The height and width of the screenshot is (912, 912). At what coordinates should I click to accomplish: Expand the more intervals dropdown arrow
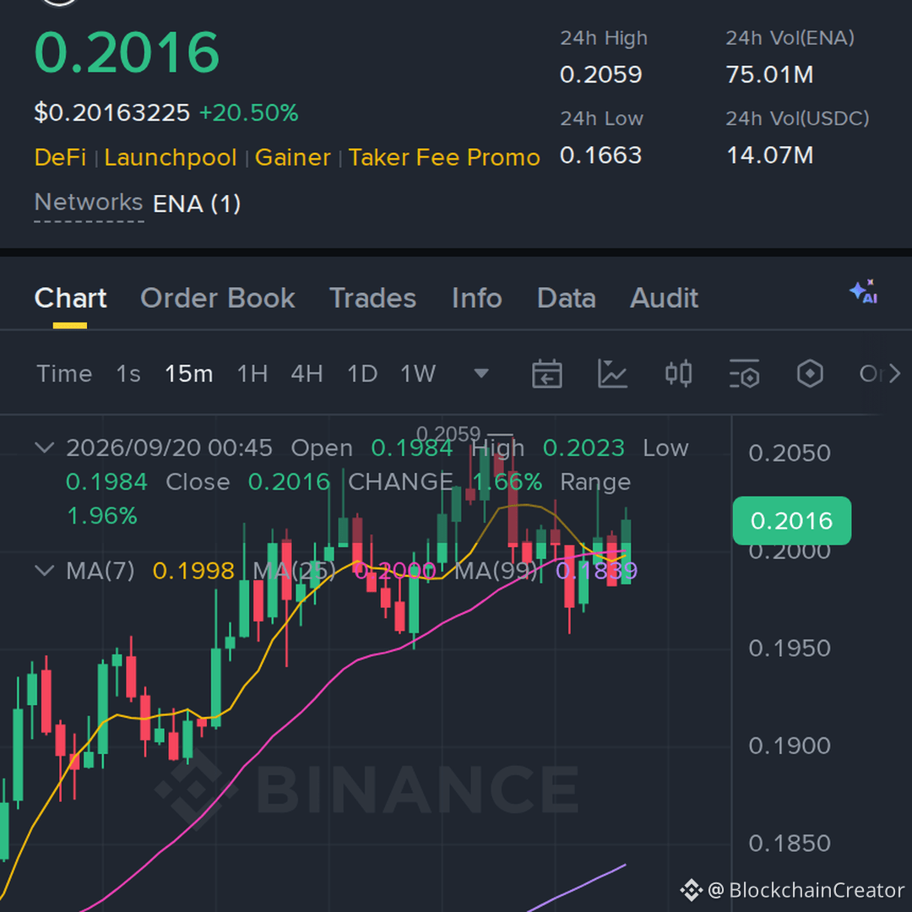(481, 373)
